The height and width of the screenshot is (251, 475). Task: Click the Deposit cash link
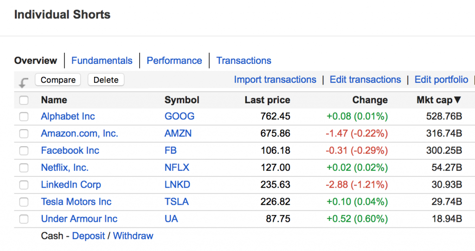(89, 236)
